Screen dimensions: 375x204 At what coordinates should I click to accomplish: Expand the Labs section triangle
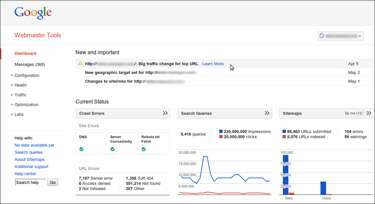pos(12,114)
